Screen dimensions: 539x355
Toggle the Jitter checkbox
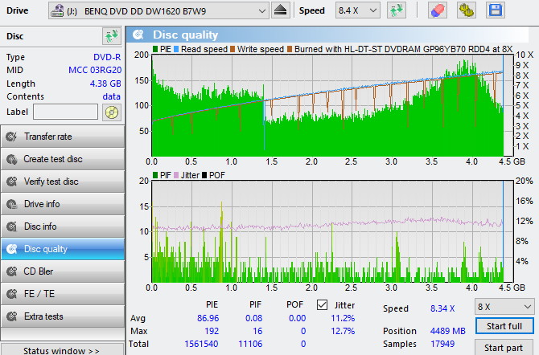[x=323, y=305]
